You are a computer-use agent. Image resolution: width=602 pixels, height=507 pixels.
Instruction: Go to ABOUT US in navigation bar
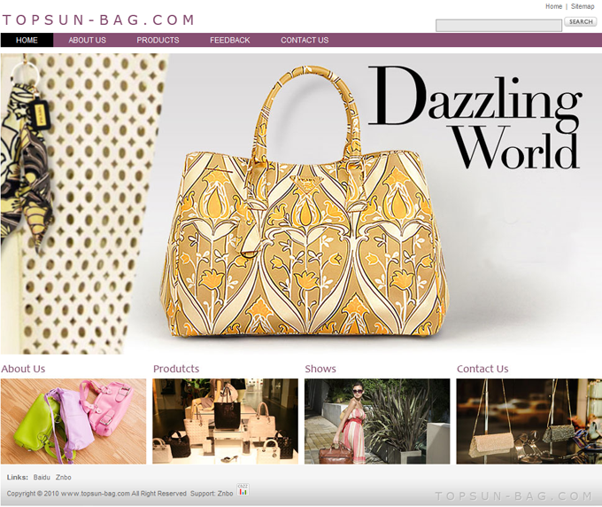87,40
